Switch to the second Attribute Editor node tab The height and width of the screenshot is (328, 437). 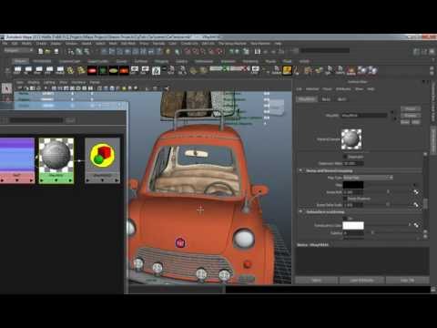(326, 99)
